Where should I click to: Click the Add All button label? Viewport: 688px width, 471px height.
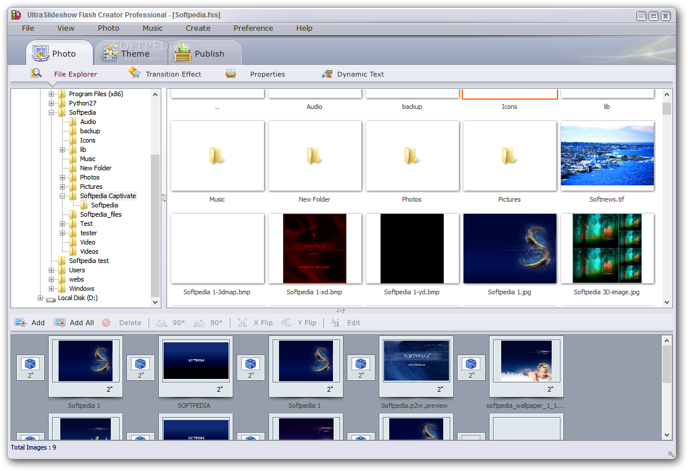point(82,323)
